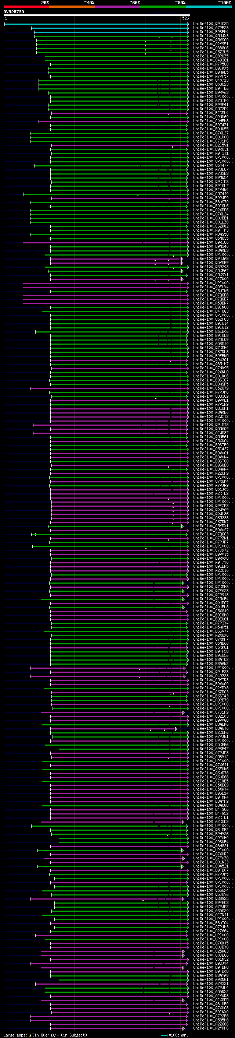Open hit UniRef100_B9RJ59
Image resolution: width=235 pixels, height=1038 pixels.
pyautogui.click(x=211, y=198)
